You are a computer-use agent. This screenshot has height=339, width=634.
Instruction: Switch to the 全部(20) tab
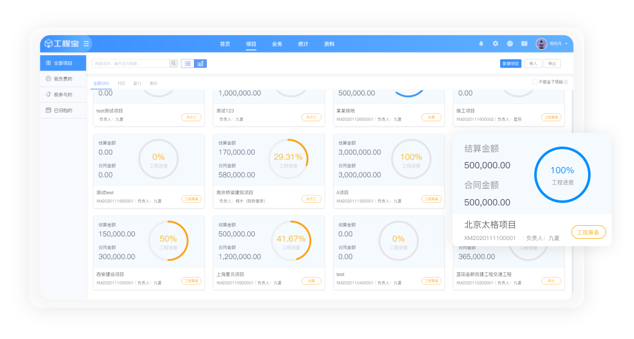point(101,83)
